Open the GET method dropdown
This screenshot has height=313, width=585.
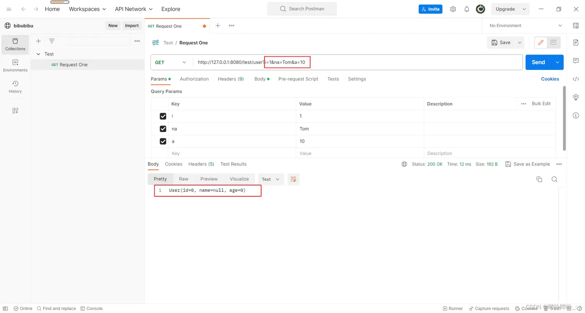171,63
